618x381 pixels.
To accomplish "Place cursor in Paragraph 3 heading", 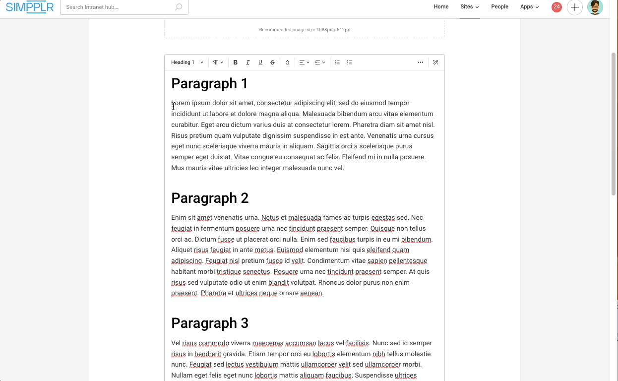I will pyautogui.click(x=210, y=323).
